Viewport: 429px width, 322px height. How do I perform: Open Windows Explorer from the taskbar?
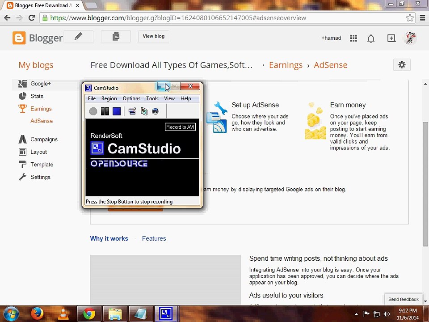point(115,314)
